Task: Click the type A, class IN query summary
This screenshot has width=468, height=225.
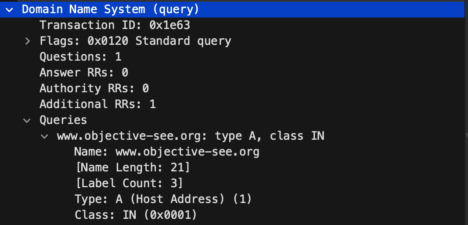Action: [x=270, y=136]
